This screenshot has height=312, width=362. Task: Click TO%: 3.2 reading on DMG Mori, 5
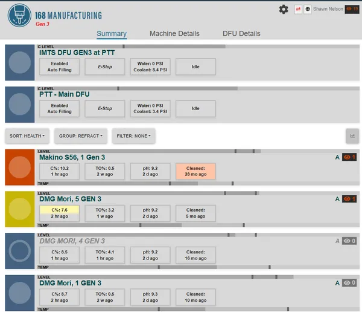tap(105, 213)
